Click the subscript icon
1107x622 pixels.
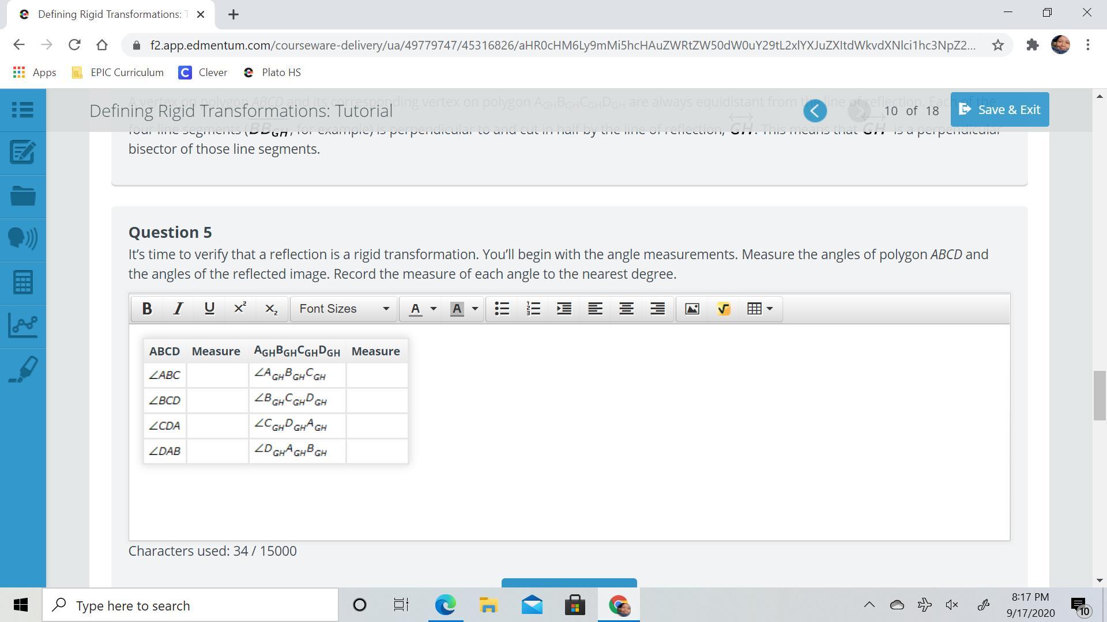point(271,309)
